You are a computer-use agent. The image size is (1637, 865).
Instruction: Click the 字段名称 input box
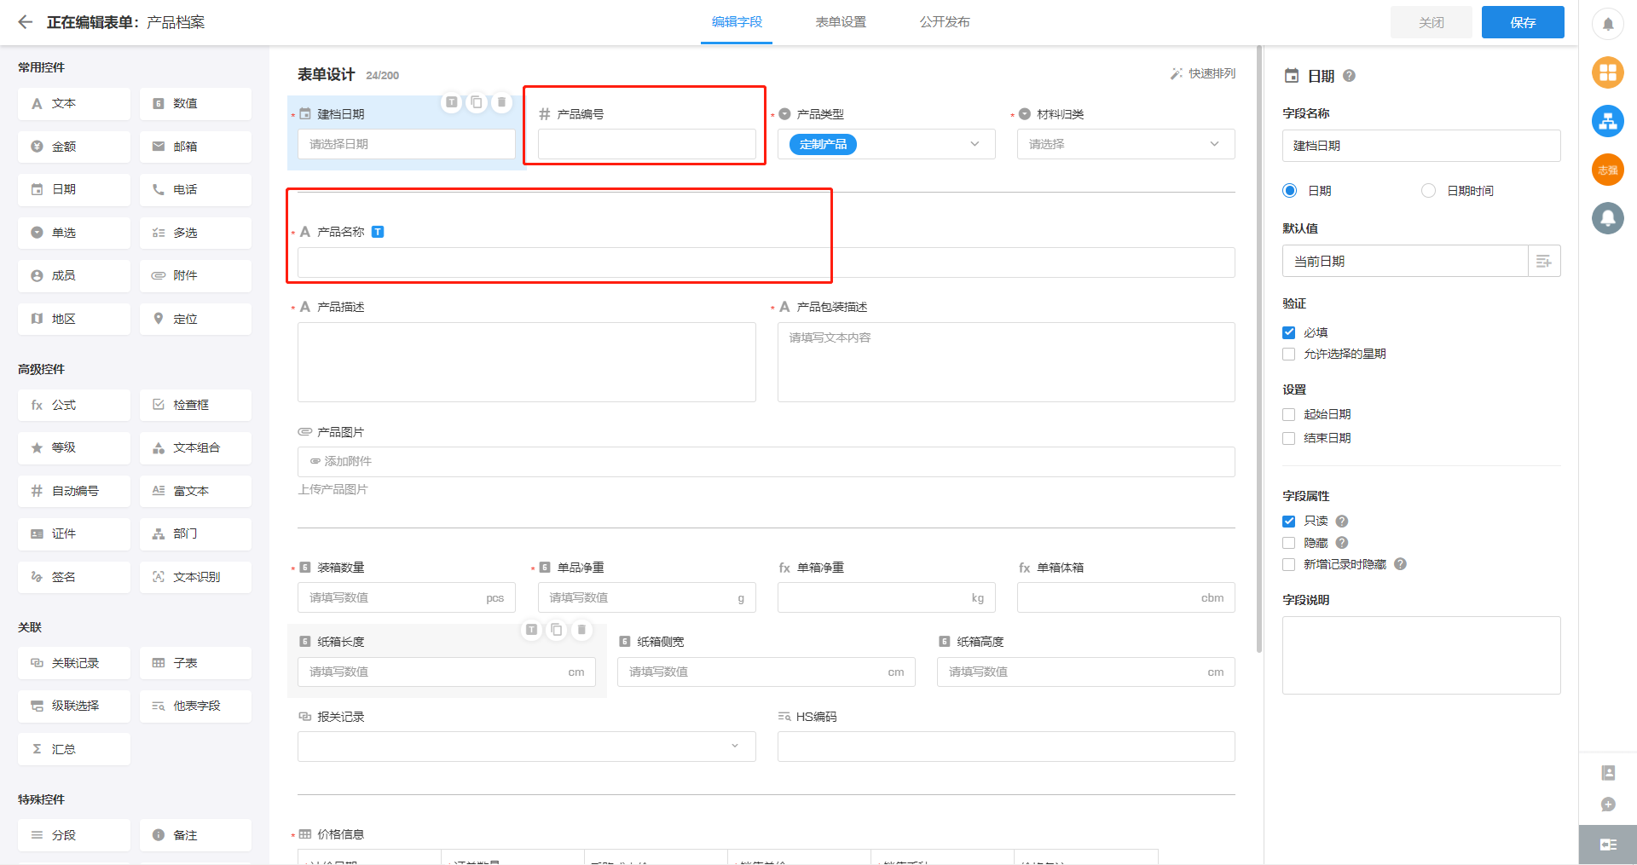(1421, 146)
